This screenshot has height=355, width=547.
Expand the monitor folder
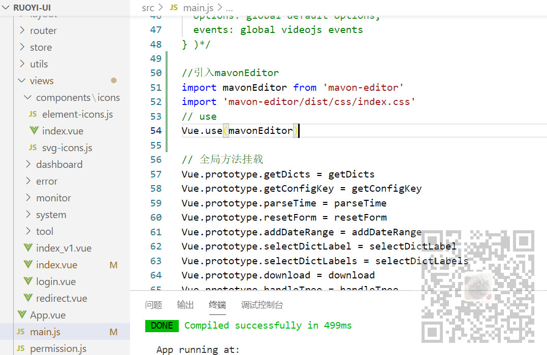pos(28,197)
